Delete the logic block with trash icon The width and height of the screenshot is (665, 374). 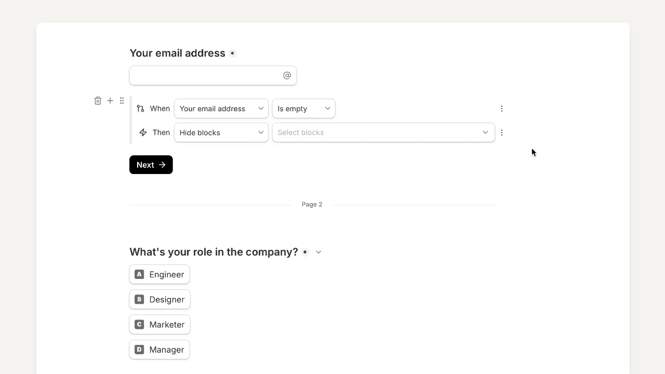tap(98, 101)
